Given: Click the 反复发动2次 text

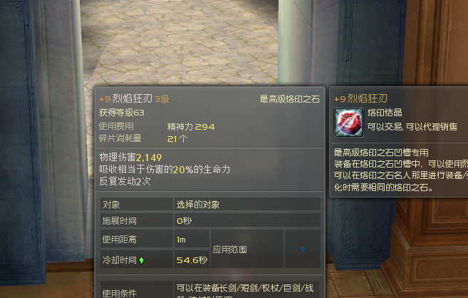Looking at the screenshot, I should point(125,181).
